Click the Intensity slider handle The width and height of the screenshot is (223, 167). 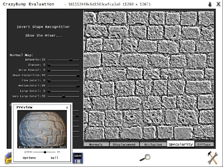point(71,60)
